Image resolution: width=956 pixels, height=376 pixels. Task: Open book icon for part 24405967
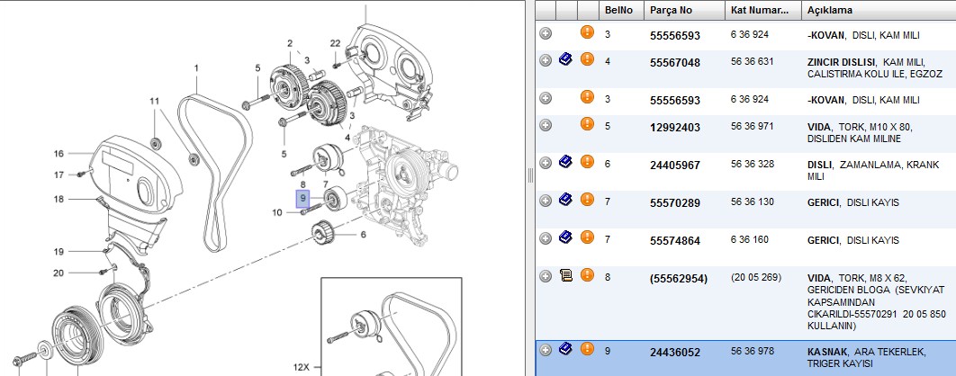(x=566, y=162)
